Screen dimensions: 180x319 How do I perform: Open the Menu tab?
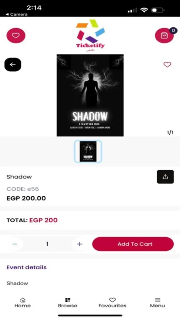[x=157, y=303]
